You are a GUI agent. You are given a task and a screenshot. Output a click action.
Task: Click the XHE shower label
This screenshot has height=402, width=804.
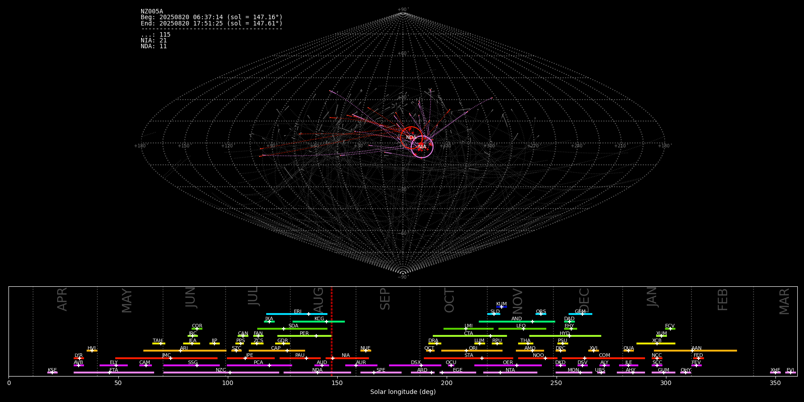[x=775, y=370]
